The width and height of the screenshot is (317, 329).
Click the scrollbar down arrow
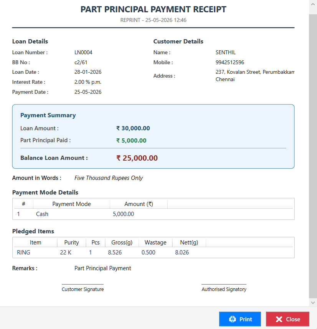pyautogui.click(x=313, y=302)
